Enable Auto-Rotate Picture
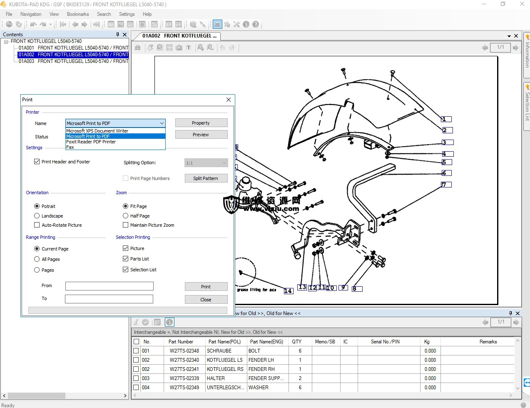The width and height of the screenshot is (530, 408). coord(37,225)
